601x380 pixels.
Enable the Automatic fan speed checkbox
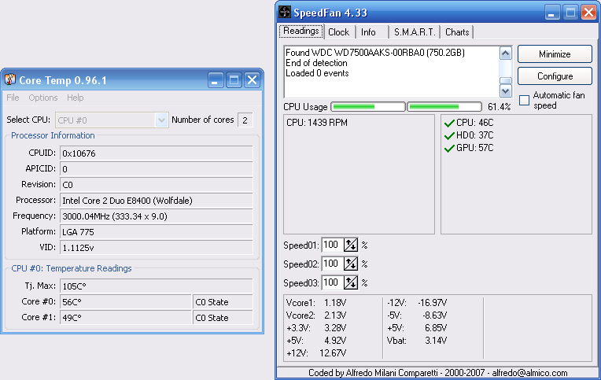[x=524, y=100]
